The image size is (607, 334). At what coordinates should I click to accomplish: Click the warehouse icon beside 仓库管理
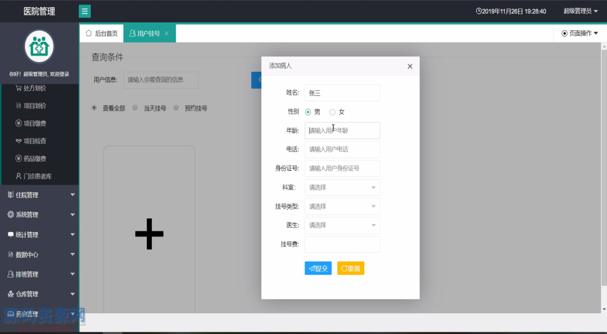point(10,294)
